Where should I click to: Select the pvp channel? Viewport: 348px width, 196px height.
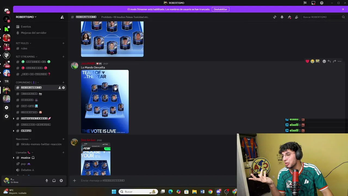[x=41, y=164]
